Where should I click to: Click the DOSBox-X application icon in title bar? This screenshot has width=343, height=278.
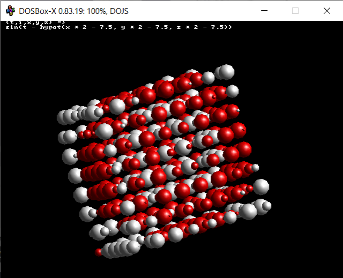coord(10,11)
